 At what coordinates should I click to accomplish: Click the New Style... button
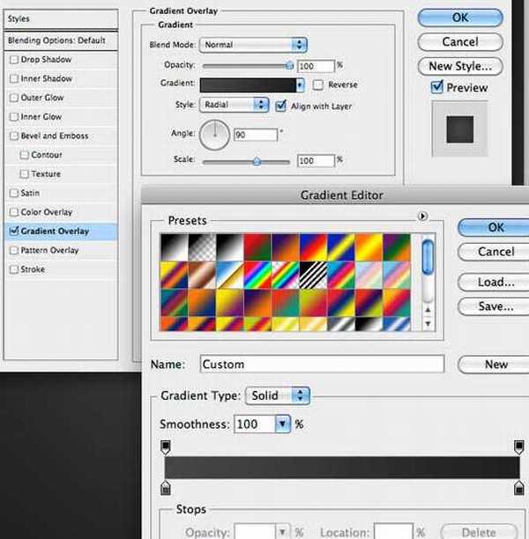click(459, 66)
